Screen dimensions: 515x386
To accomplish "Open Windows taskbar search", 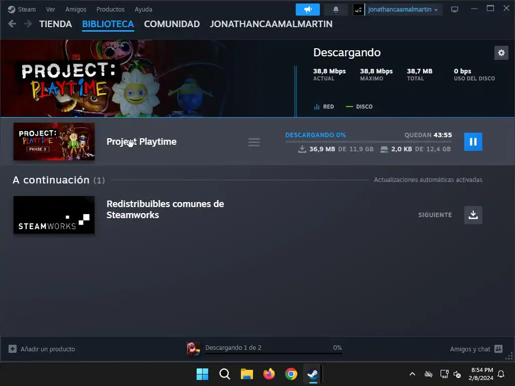I will pos(225,374).
